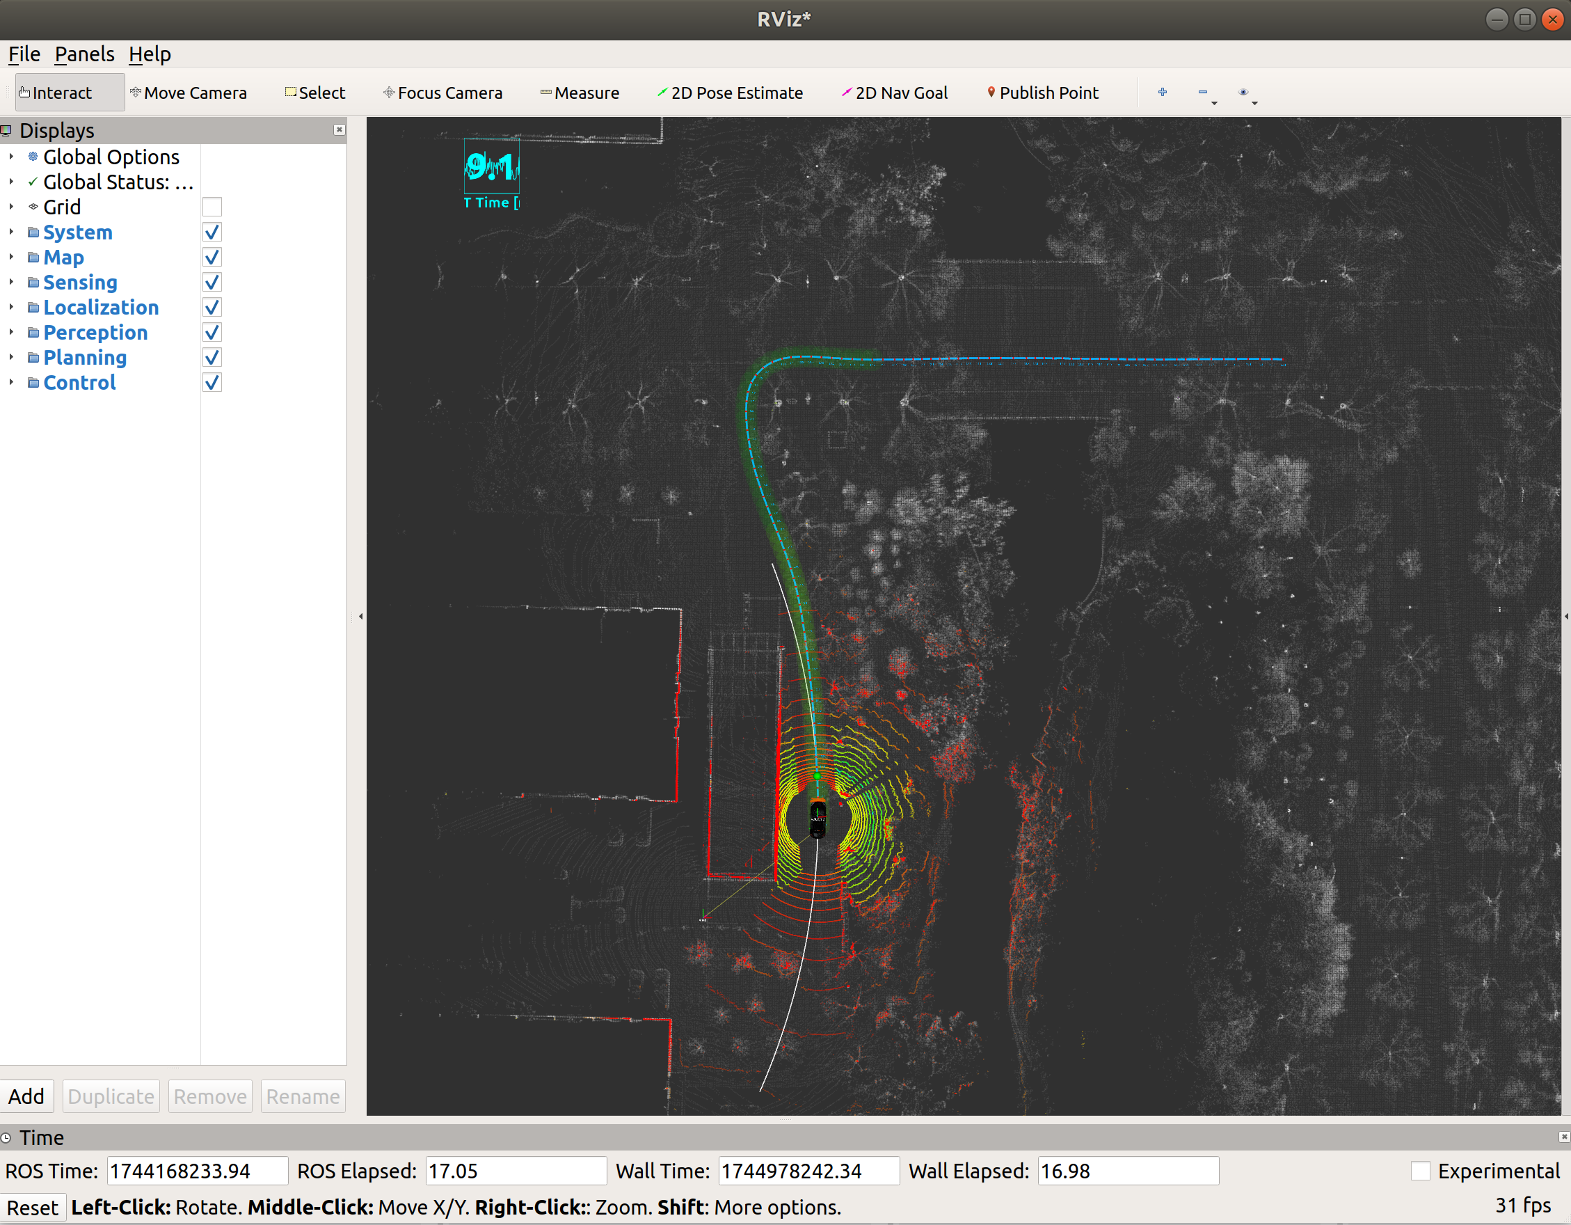
Task: Select the 2D Nav Goal tool
Action: pyautogui.click(x=894, y=93)
